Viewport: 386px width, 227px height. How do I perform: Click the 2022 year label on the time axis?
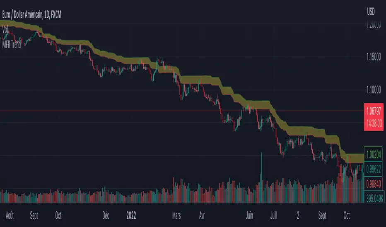130,215
